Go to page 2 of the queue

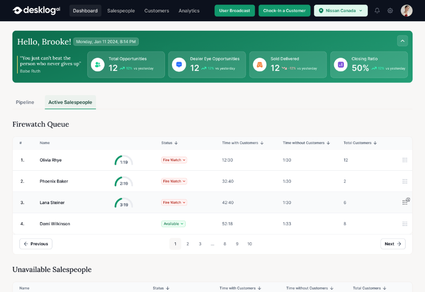[187, 244]
